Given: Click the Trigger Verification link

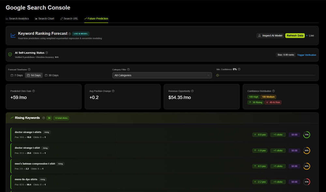Looking at the screenshot, I should tap(307, 55).
